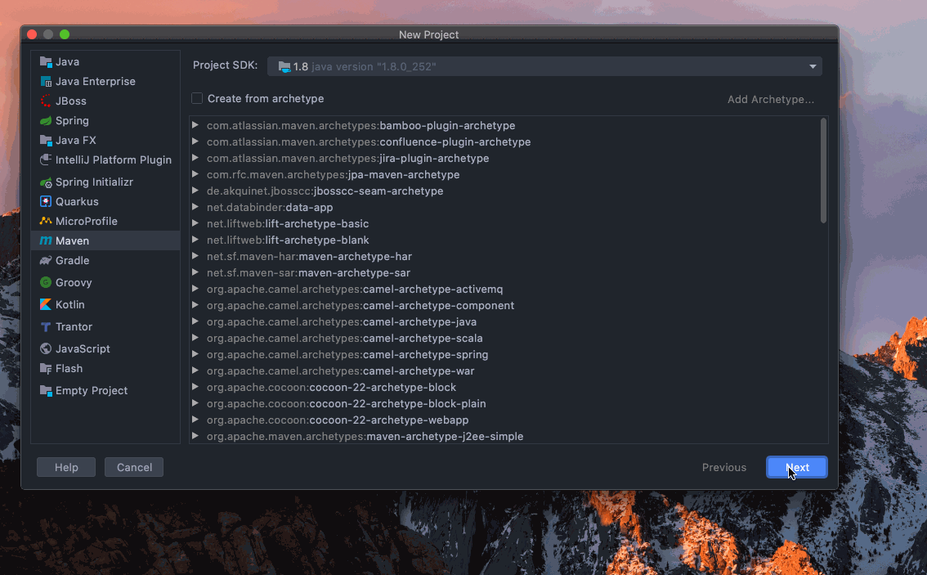Screen dimensions: 927x575
Task: Click the Next button
Action: [x=796, y=467]
